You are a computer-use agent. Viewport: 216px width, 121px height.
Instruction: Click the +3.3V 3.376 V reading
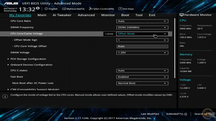tap(184, 97)
